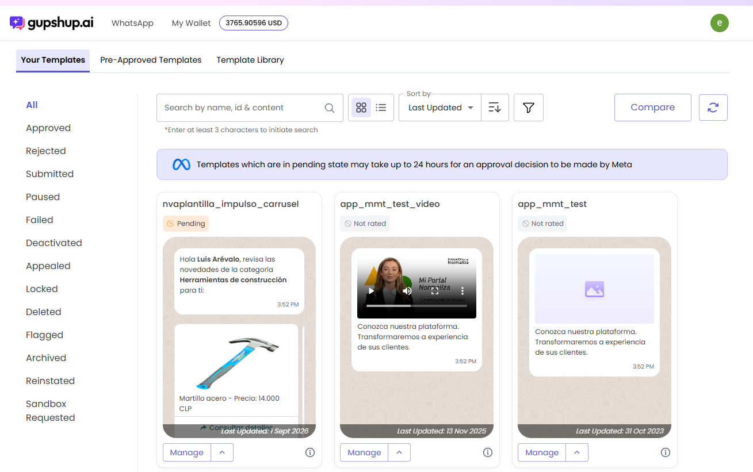This screenshot has height=472, width=753.
Task: Refresh the templates list
Action: tap(713, 108)
